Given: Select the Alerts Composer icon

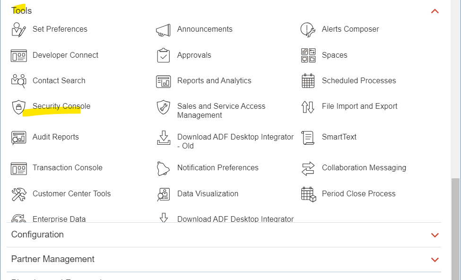Looking at the screenshot, I should (308, 30).
